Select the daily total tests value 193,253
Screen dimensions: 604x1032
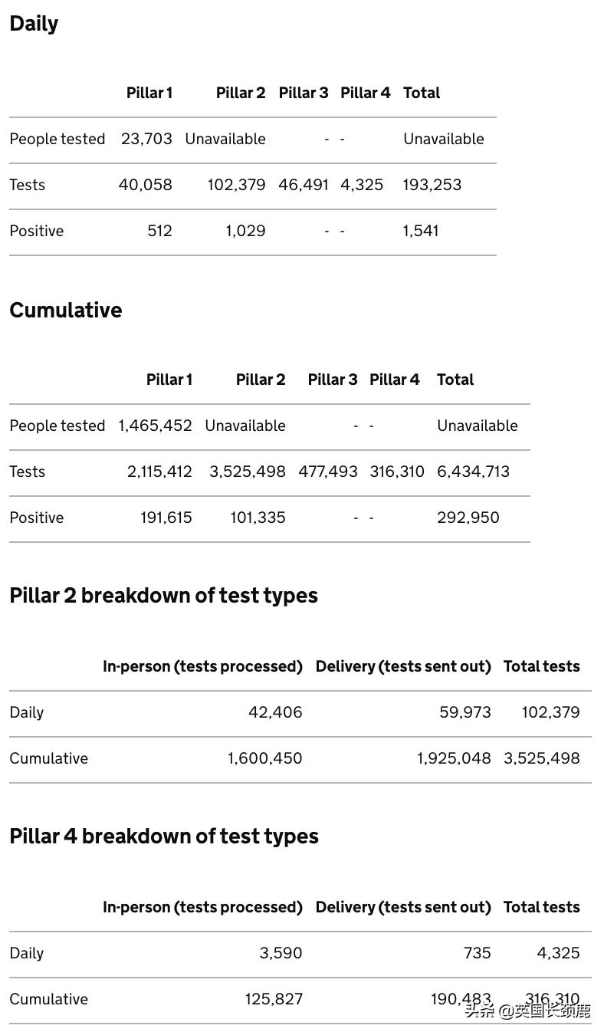(x=432, y=185)
